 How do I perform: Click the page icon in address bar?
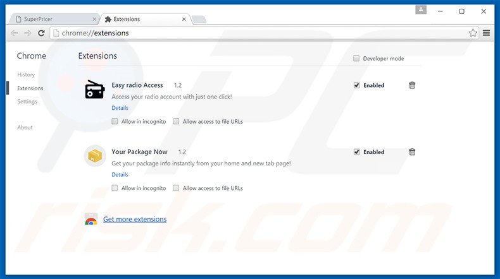56,33
